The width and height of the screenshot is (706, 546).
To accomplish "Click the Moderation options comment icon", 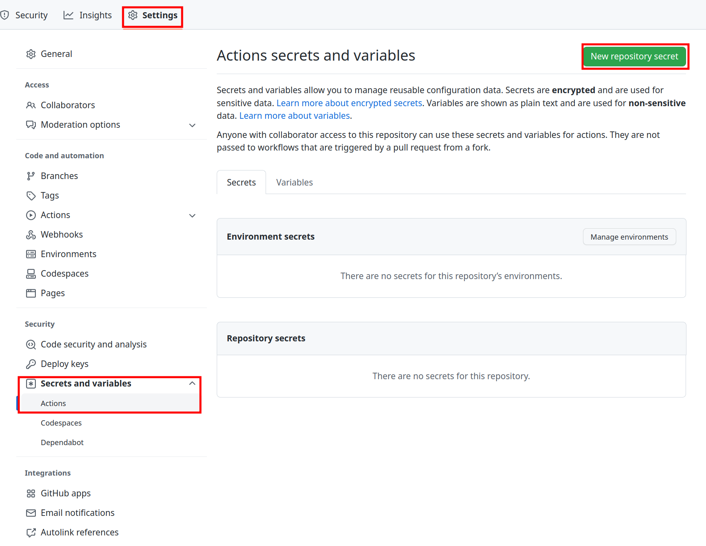I will (x=31, y=125).
